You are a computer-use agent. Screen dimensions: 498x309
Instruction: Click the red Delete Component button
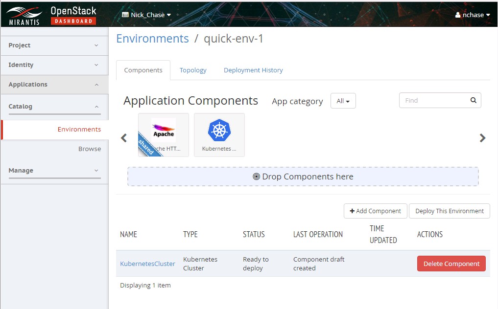click(x=451, y=264)
